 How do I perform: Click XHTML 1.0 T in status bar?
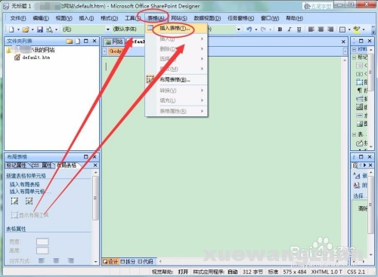pyautogui.click(x=327, y=272)
